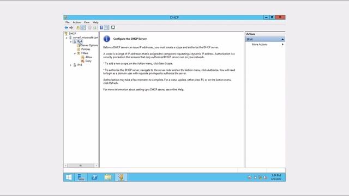The image size is (349, 196).
Task: Toggle the Show/Hide Action Pane toolbar button
Action: [107, 28]
